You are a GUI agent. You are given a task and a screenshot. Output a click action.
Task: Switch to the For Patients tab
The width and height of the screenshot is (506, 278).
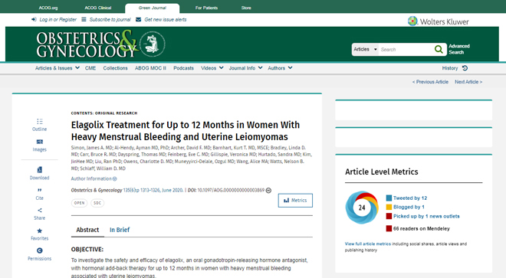tap(206, 8)
